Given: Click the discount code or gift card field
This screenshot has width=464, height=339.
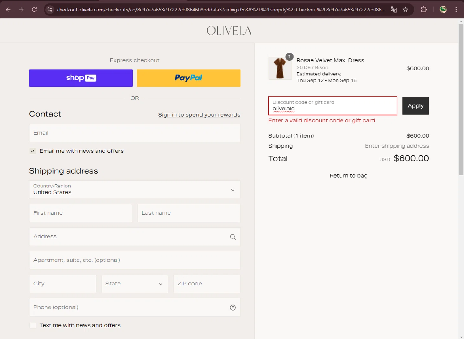Looking at the screenshot, I should tap(333, 106).
